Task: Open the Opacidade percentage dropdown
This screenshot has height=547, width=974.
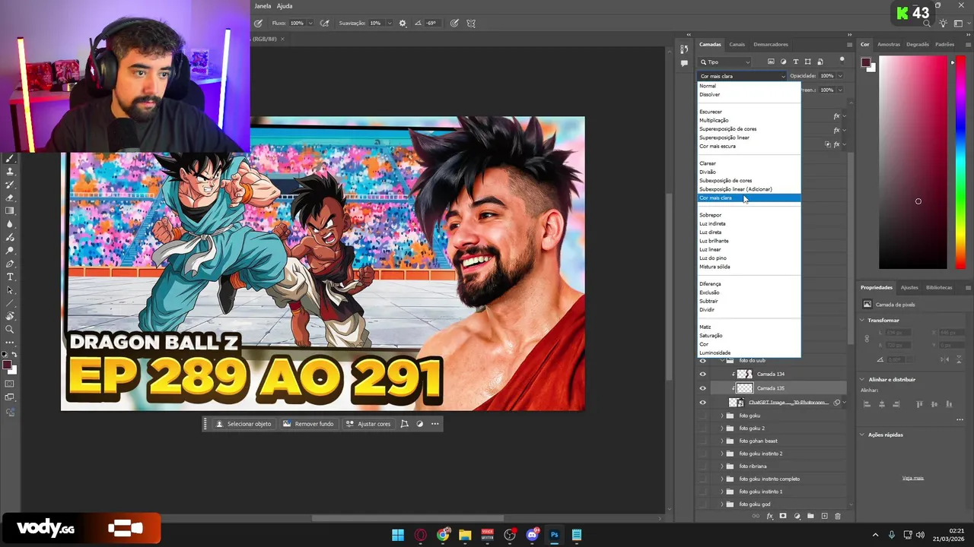Action: [840, 76]
